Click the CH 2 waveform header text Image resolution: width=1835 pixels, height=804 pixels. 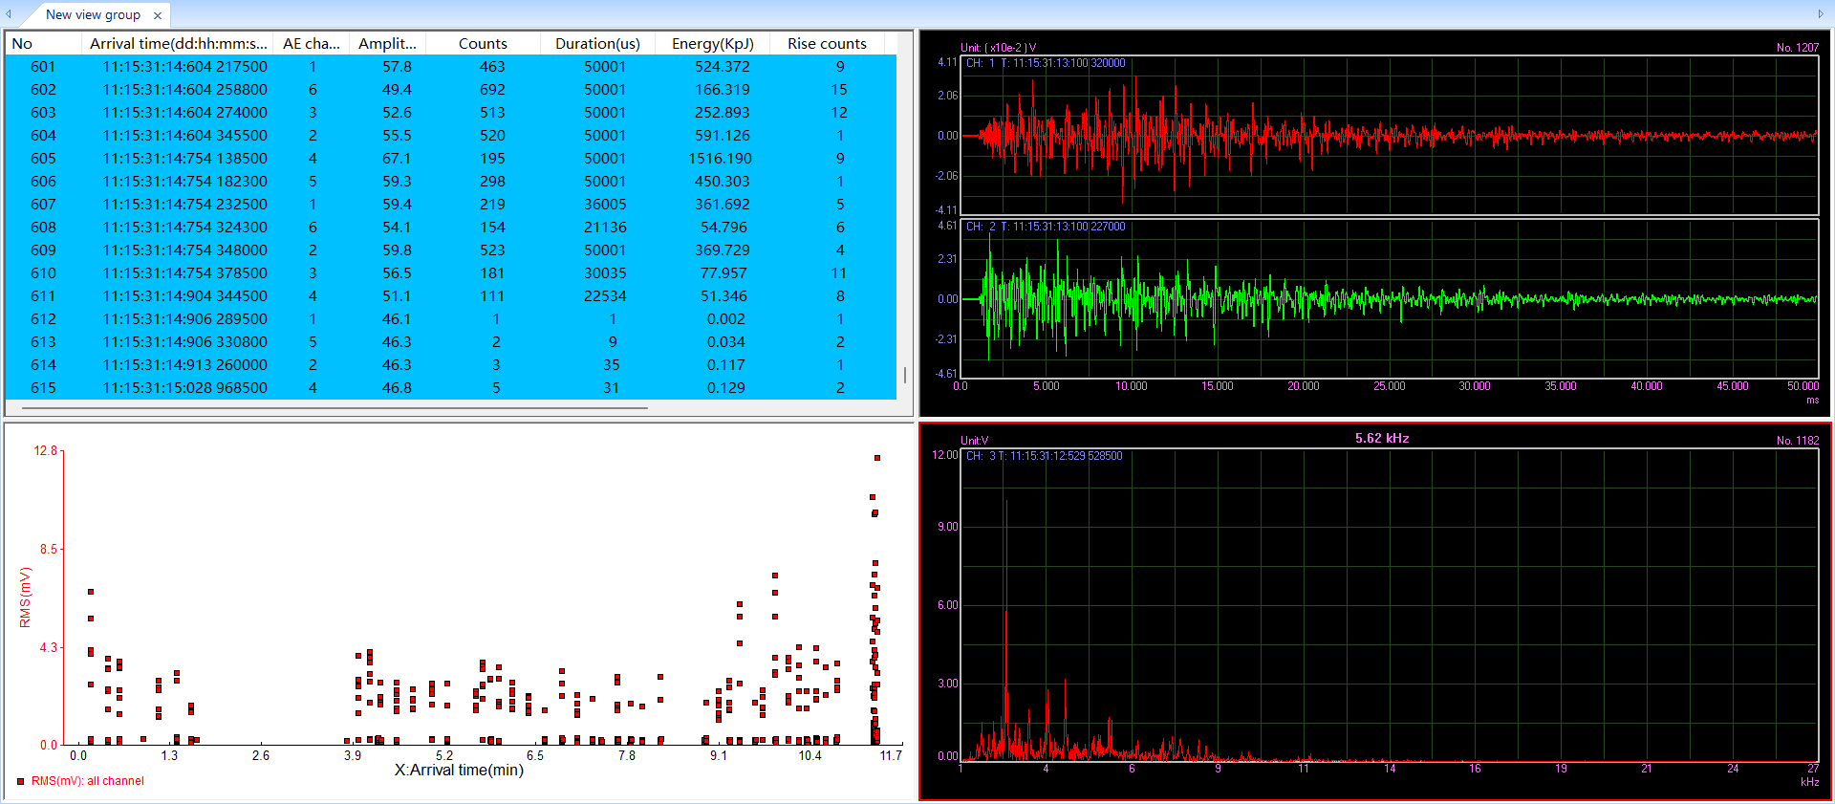(x=1046, y=227)
